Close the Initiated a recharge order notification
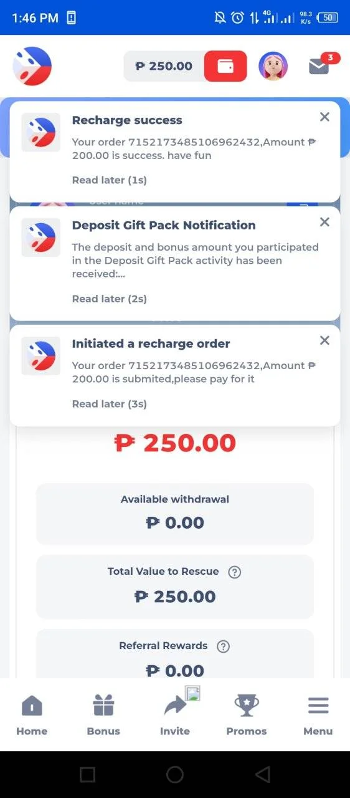350x798 pixels. coord(324,340)
